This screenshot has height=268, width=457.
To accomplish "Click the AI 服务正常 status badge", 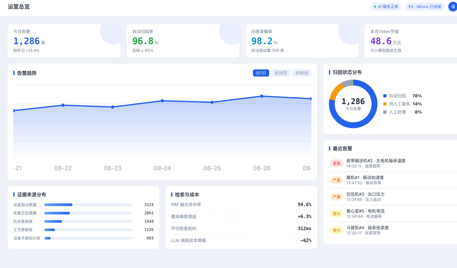I will pyautogui.click(x=386, y=6).
